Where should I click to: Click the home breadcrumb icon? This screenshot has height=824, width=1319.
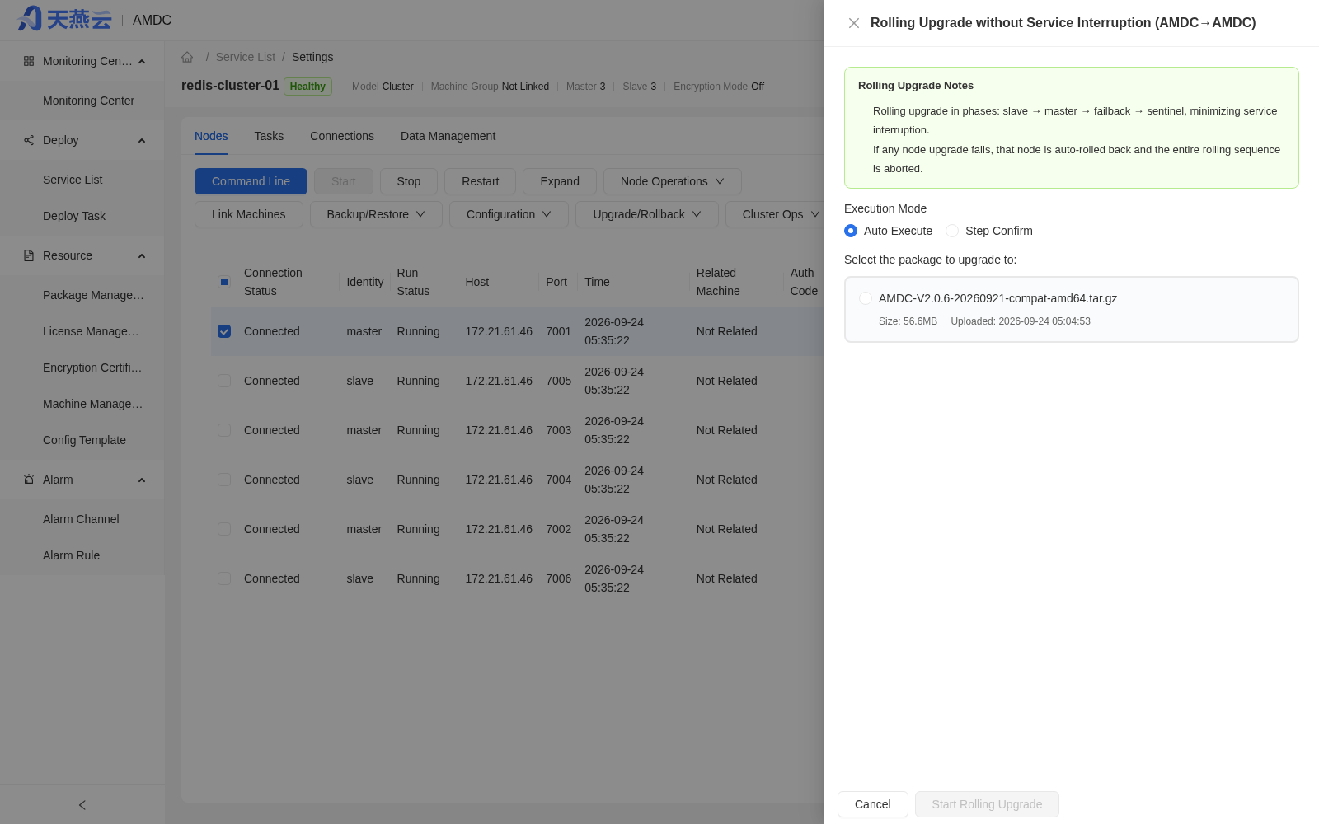tap(187, 57)
